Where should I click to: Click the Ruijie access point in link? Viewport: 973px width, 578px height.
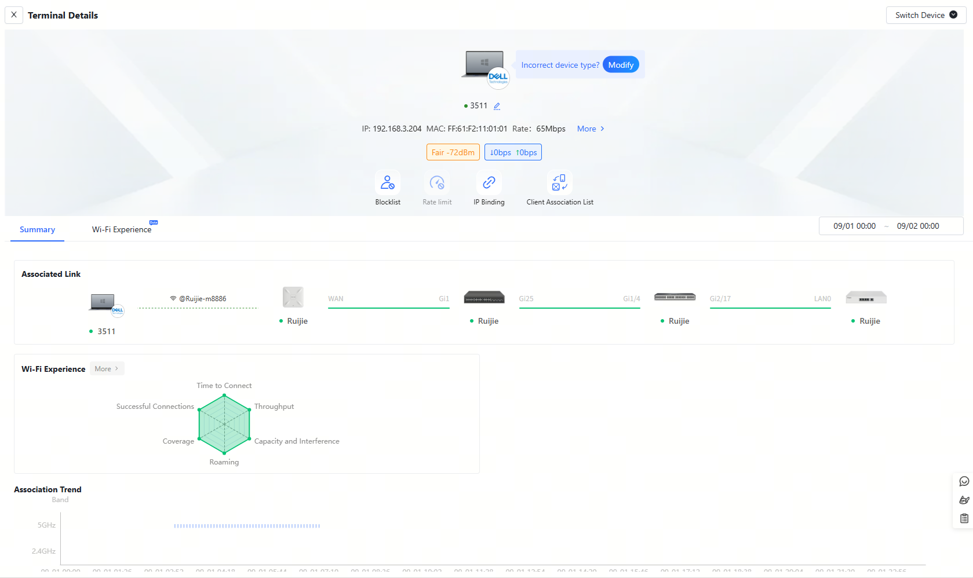(293, 298)
